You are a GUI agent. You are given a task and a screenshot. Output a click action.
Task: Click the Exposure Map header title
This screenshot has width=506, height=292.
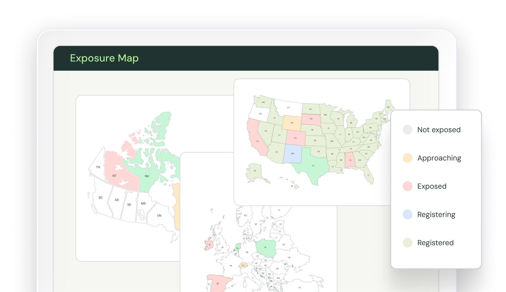[104, 58]
